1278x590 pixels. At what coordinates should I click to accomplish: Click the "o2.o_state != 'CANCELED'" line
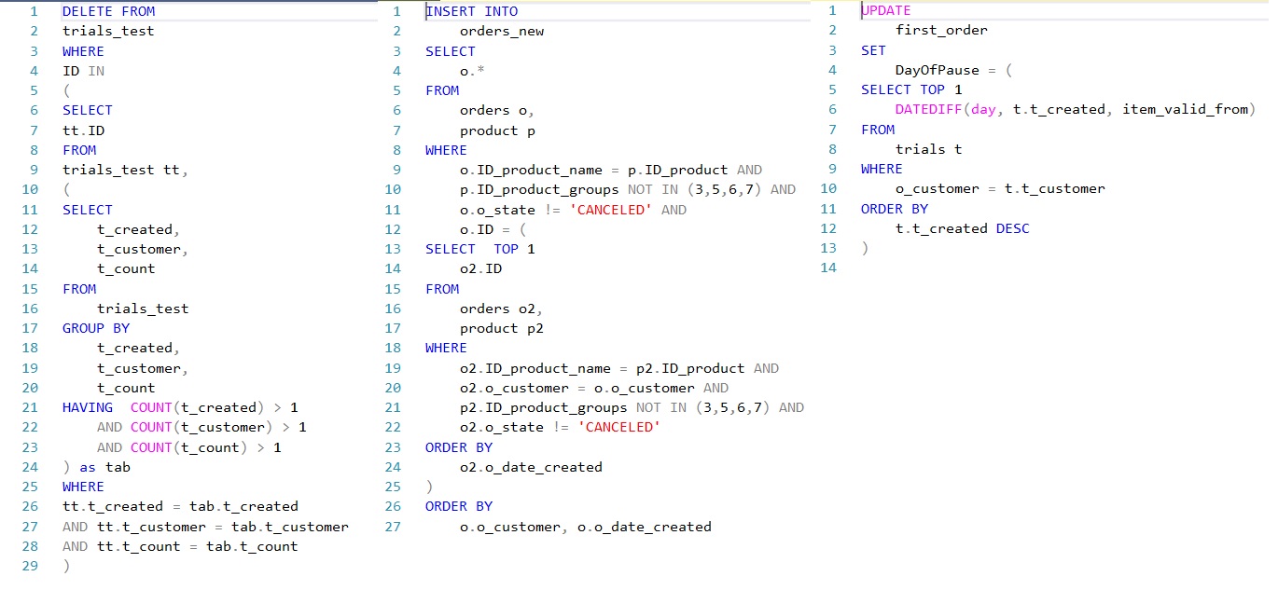click(560, 427)
